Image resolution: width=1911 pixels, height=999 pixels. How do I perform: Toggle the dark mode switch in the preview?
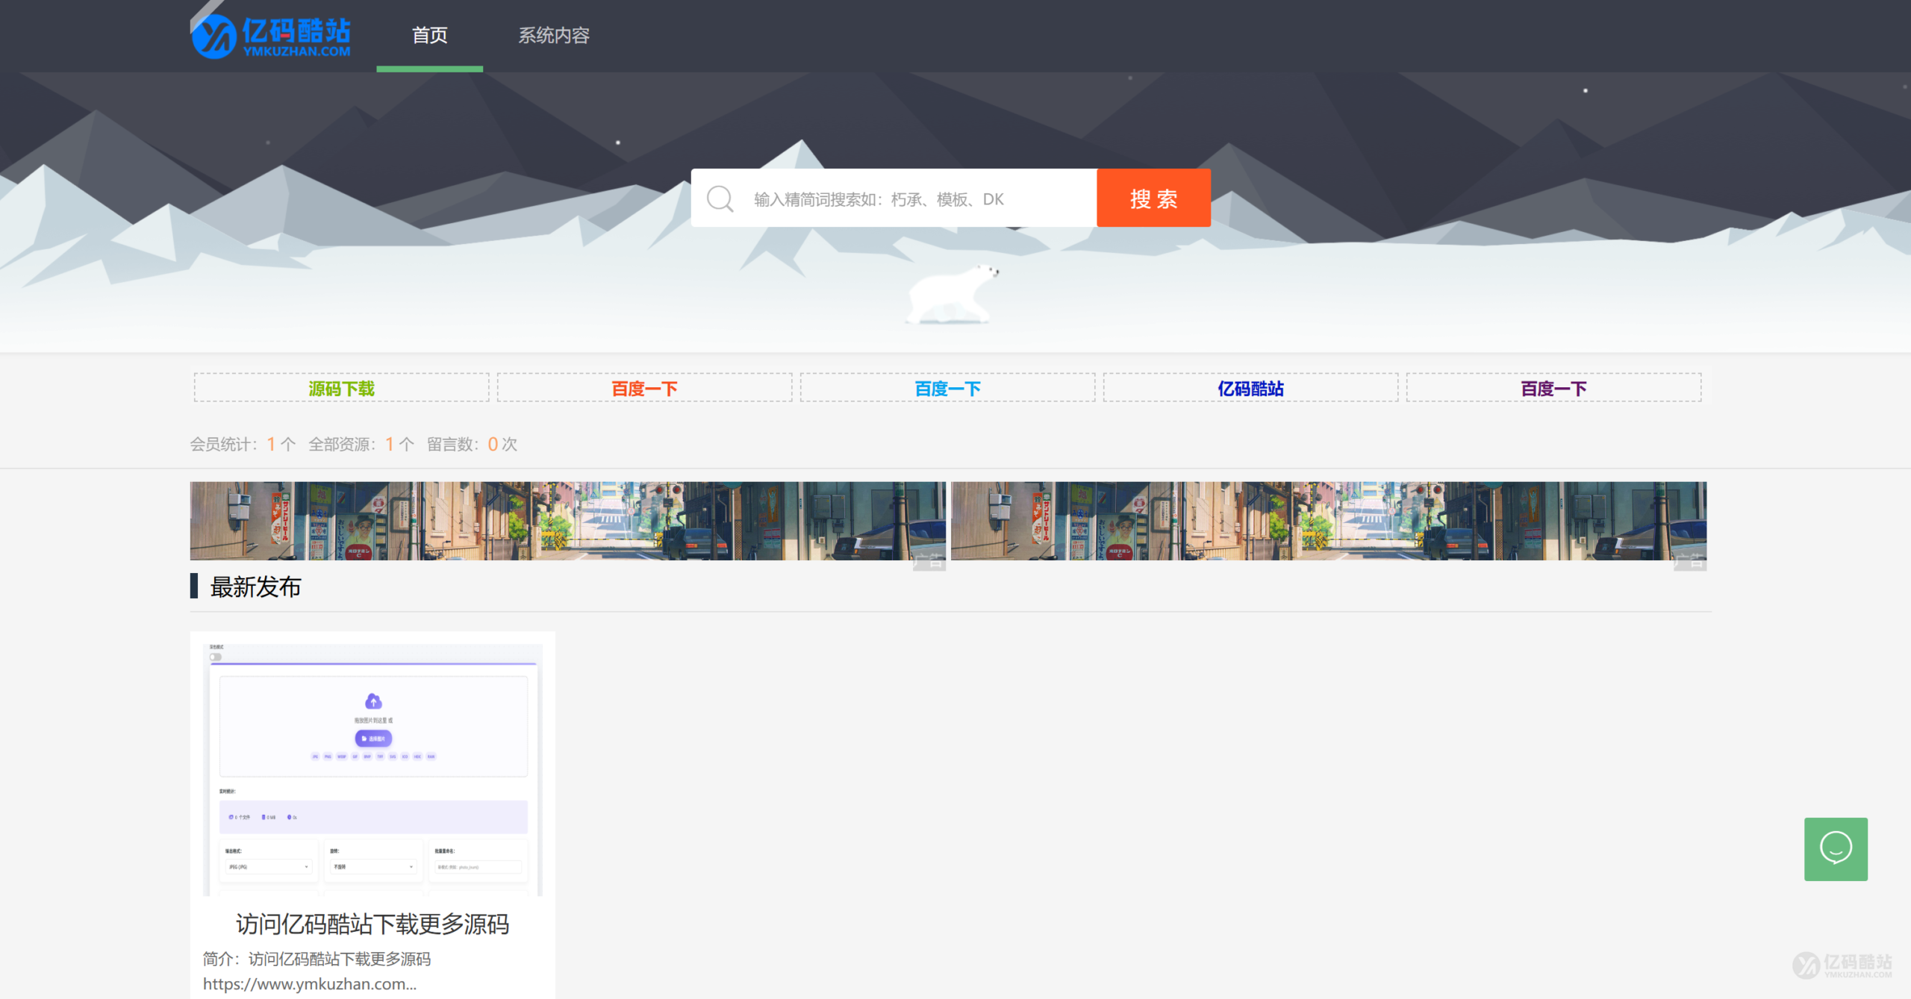coord(215,657)
